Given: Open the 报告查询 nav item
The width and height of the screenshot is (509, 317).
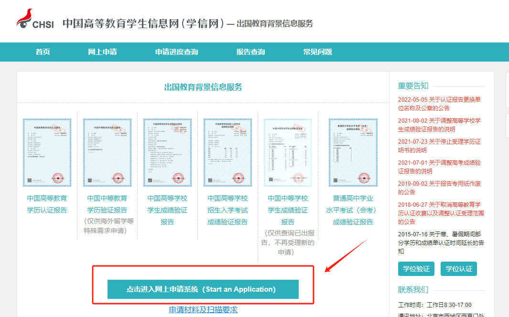Looking at the screenshot, I should tap(250, 52).
